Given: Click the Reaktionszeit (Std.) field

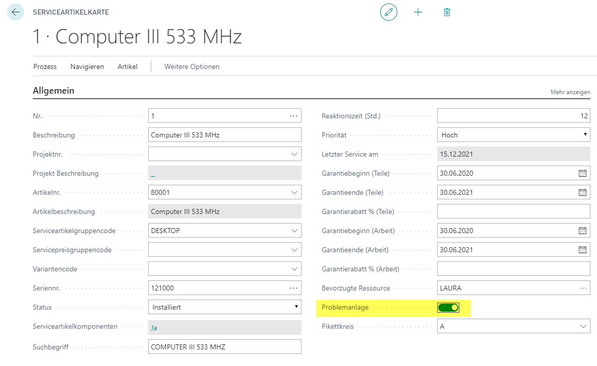Looking at the screenshot, I should (x=514, y=116).
